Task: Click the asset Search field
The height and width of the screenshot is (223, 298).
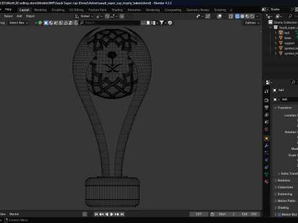Action: pos(110,23)
